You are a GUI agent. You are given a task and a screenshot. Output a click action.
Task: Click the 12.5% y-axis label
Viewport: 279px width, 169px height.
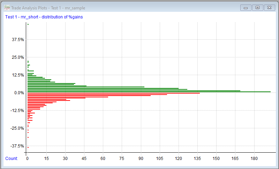(x=18, y=75)
